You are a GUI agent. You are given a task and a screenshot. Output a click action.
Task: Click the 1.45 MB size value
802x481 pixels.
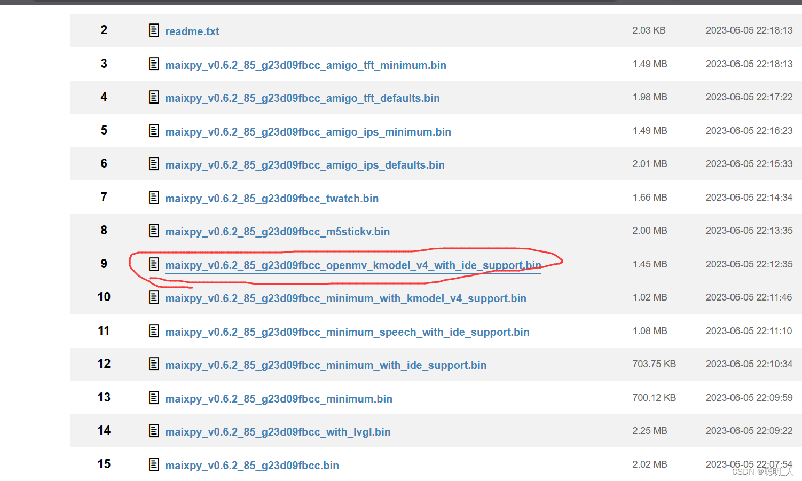[650, 264]
